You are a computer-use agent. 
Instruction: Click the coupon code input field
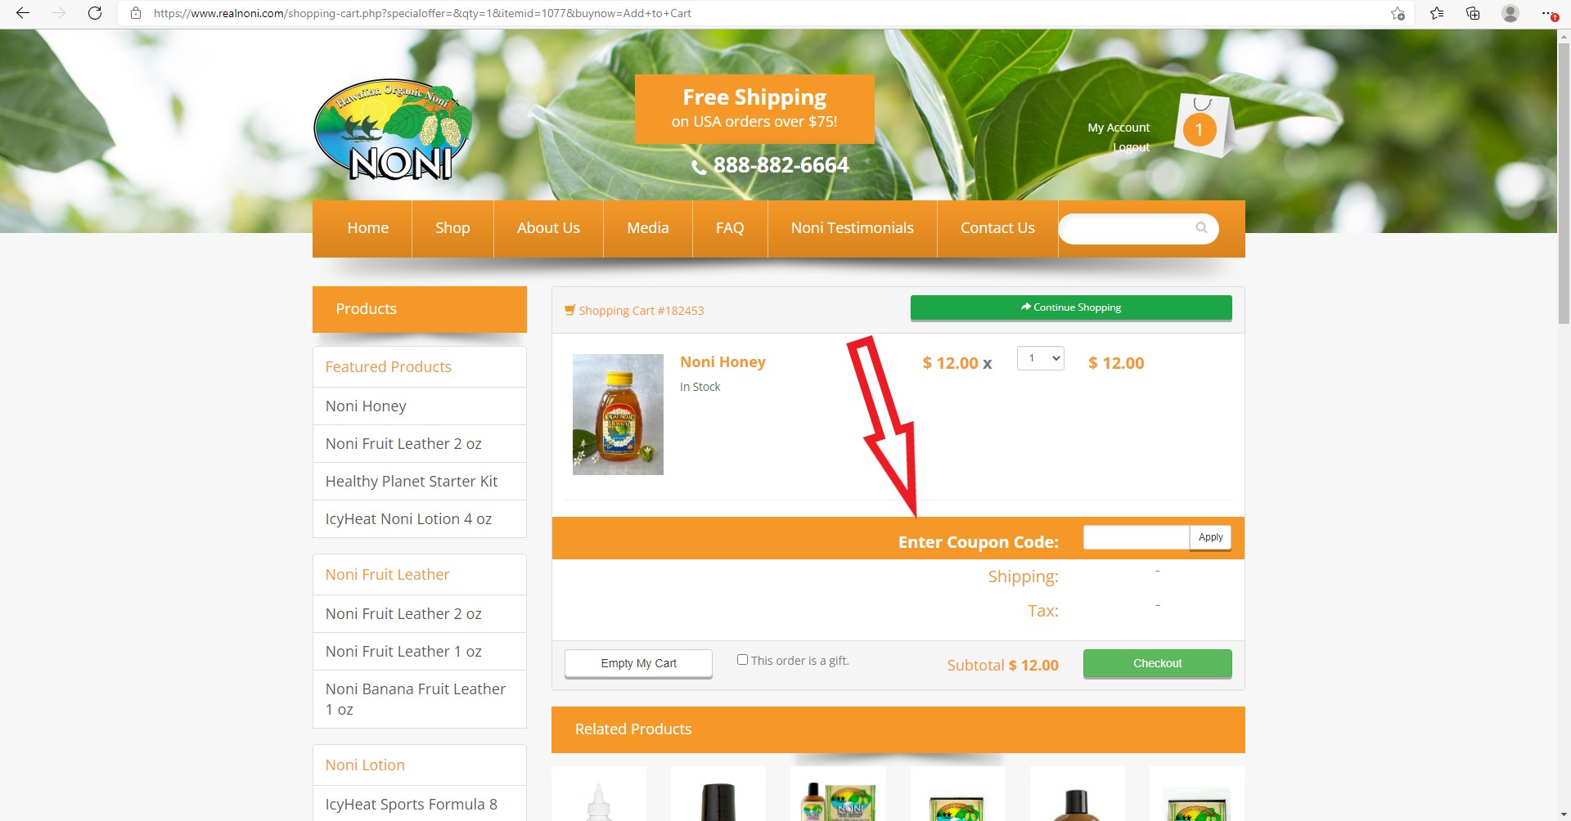coord(1136,537)
